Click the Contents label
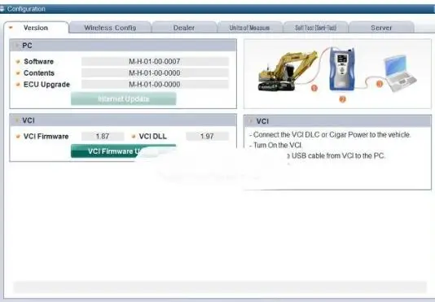This screenshot has width=435, height=302. tap(39, 73)
